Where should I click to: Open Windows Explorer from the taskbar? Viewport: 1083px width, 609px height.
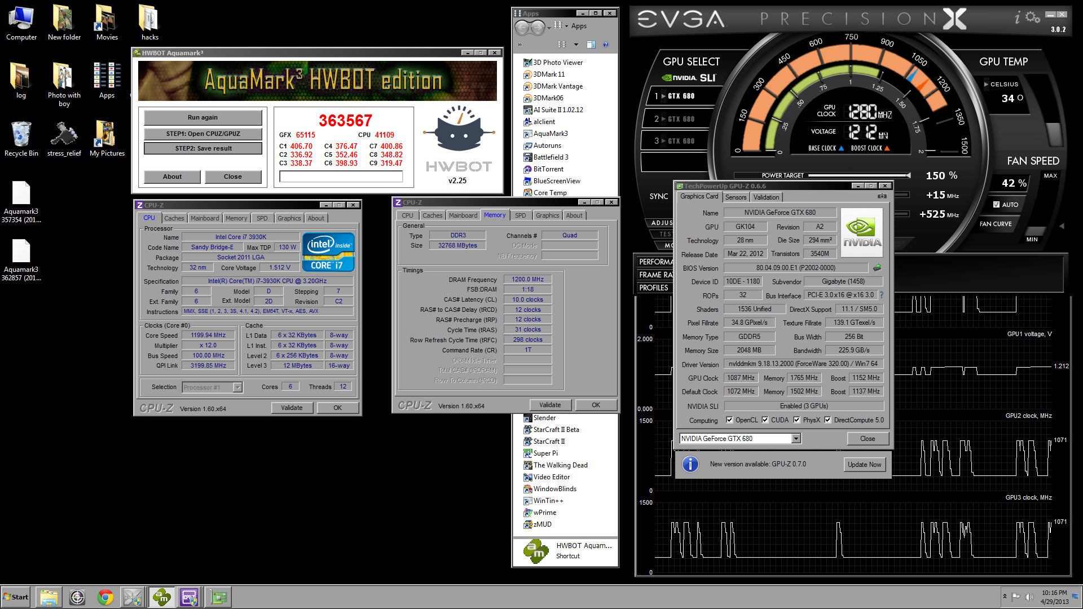tap(49, 597)
